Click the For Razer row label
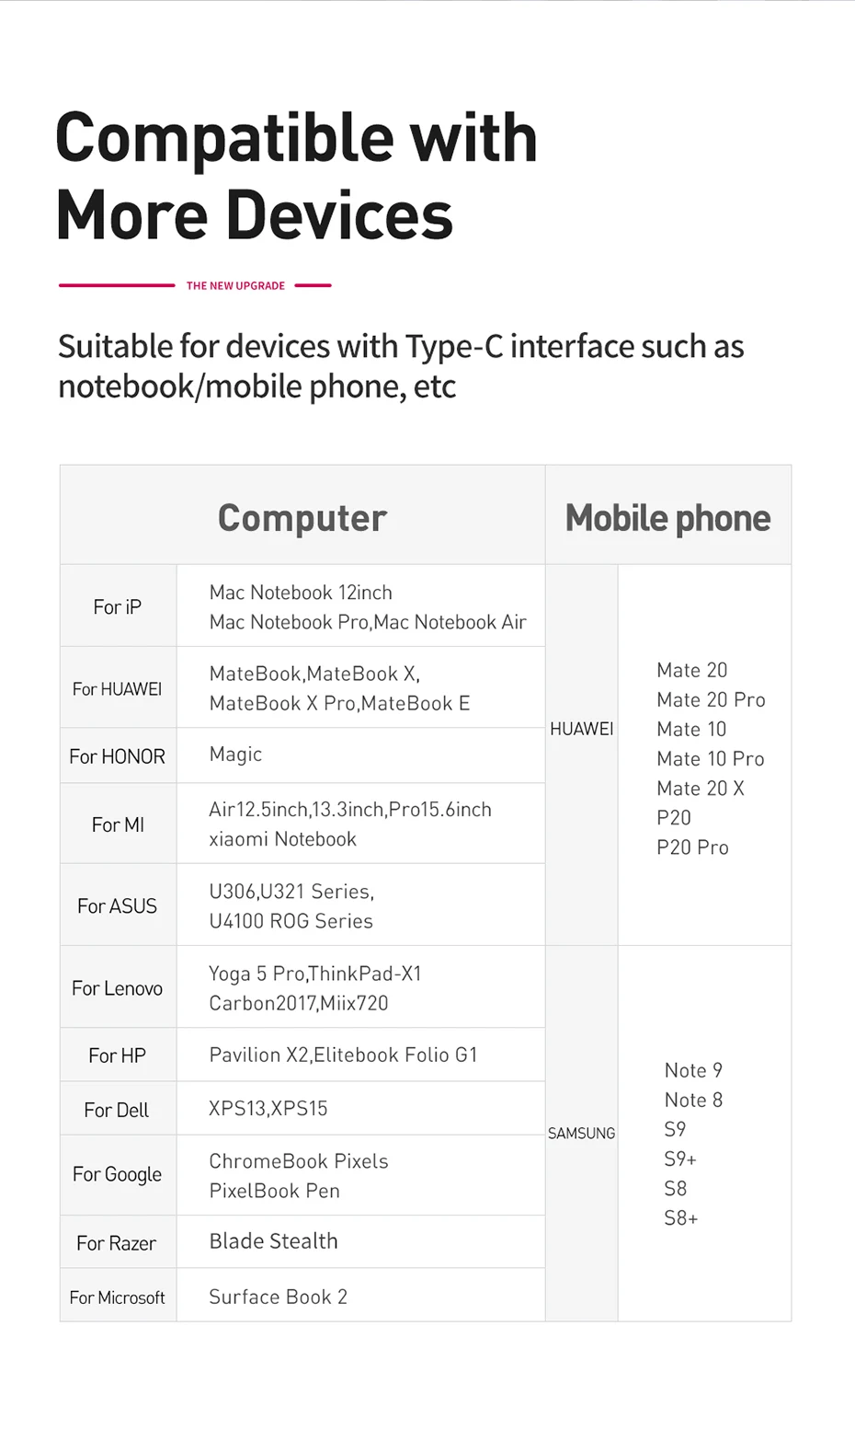855x1441 pixels. click(x=118, y=1243)
